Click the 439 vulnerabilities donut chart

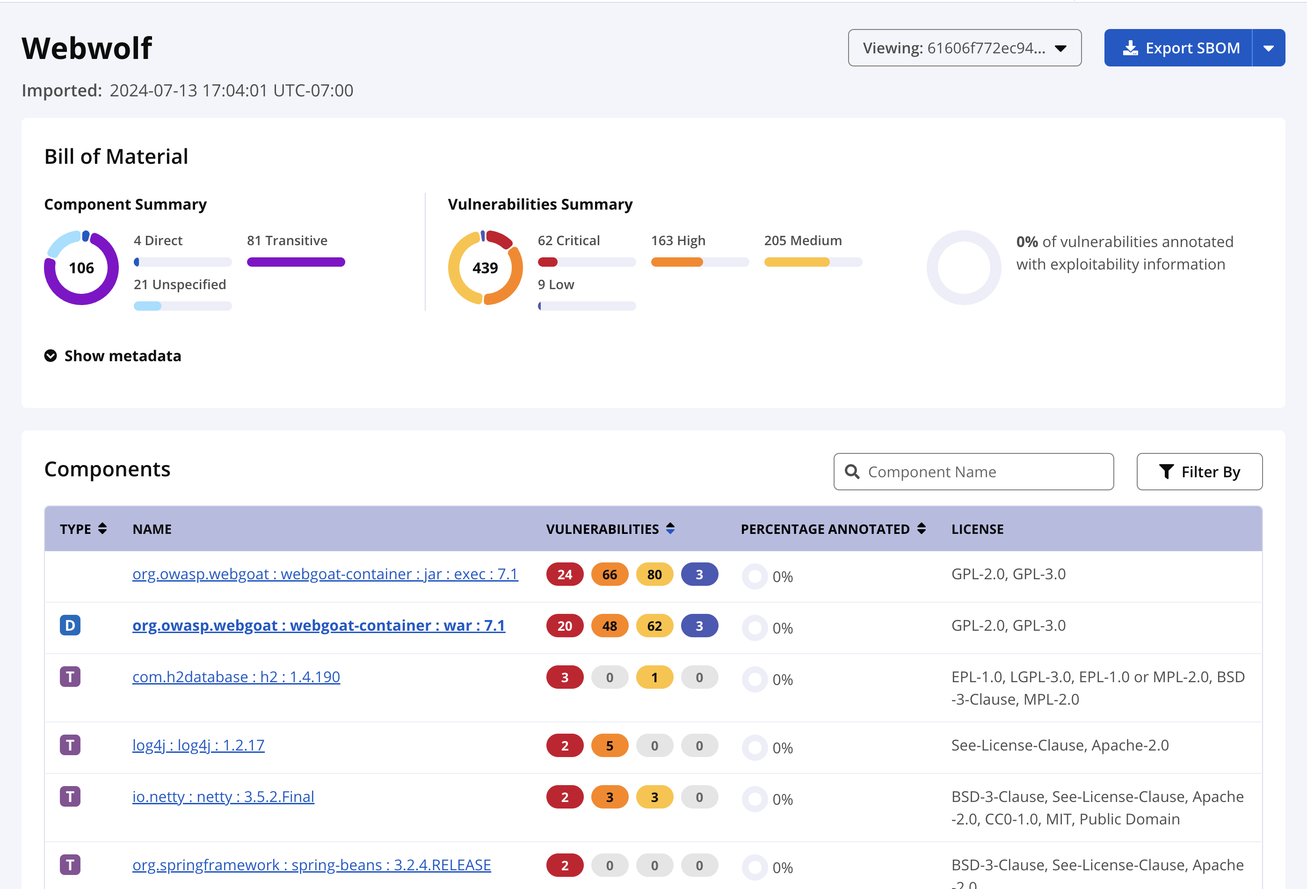pyautogui.click(x=486, y=268)
